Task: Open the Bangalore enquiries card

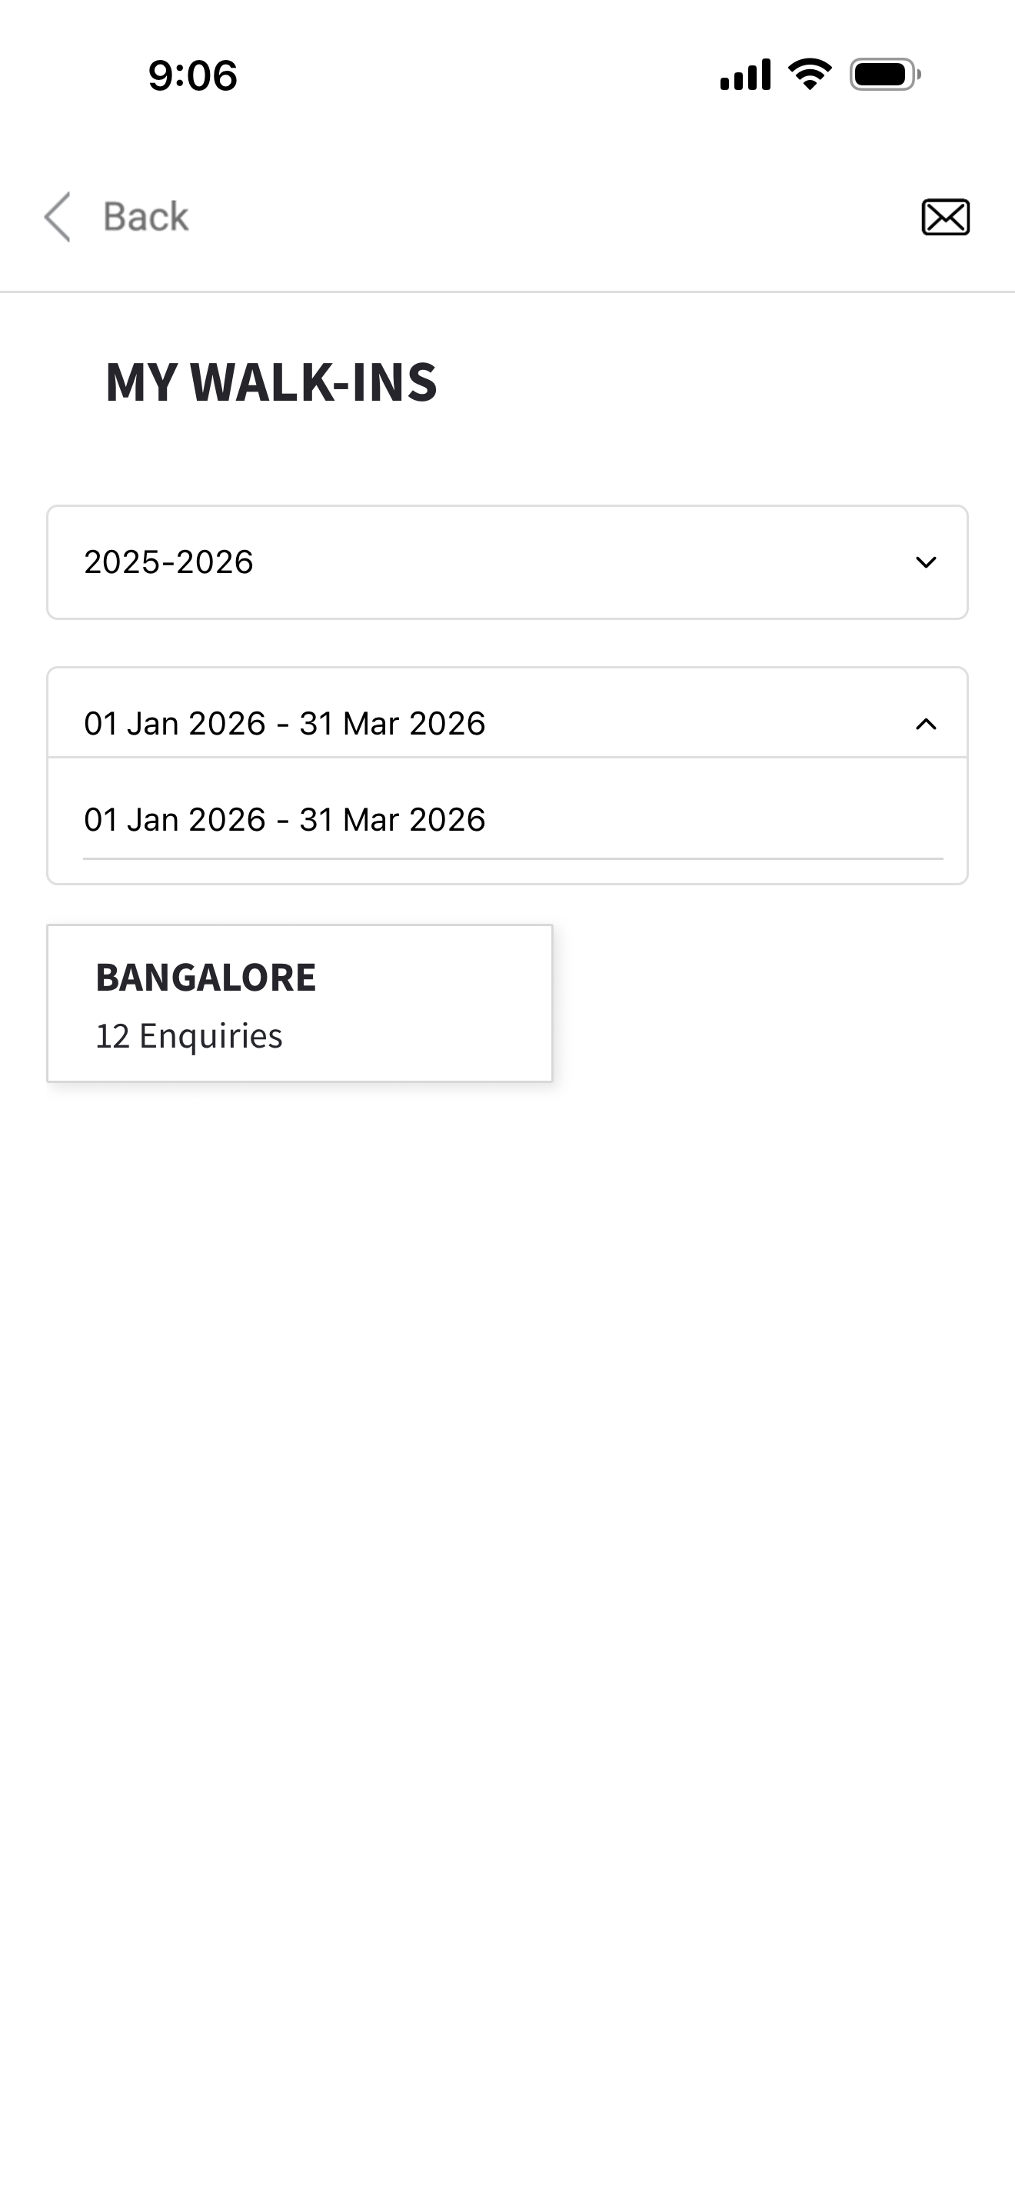Action: pyautogui.click(x=300, y=1003)
